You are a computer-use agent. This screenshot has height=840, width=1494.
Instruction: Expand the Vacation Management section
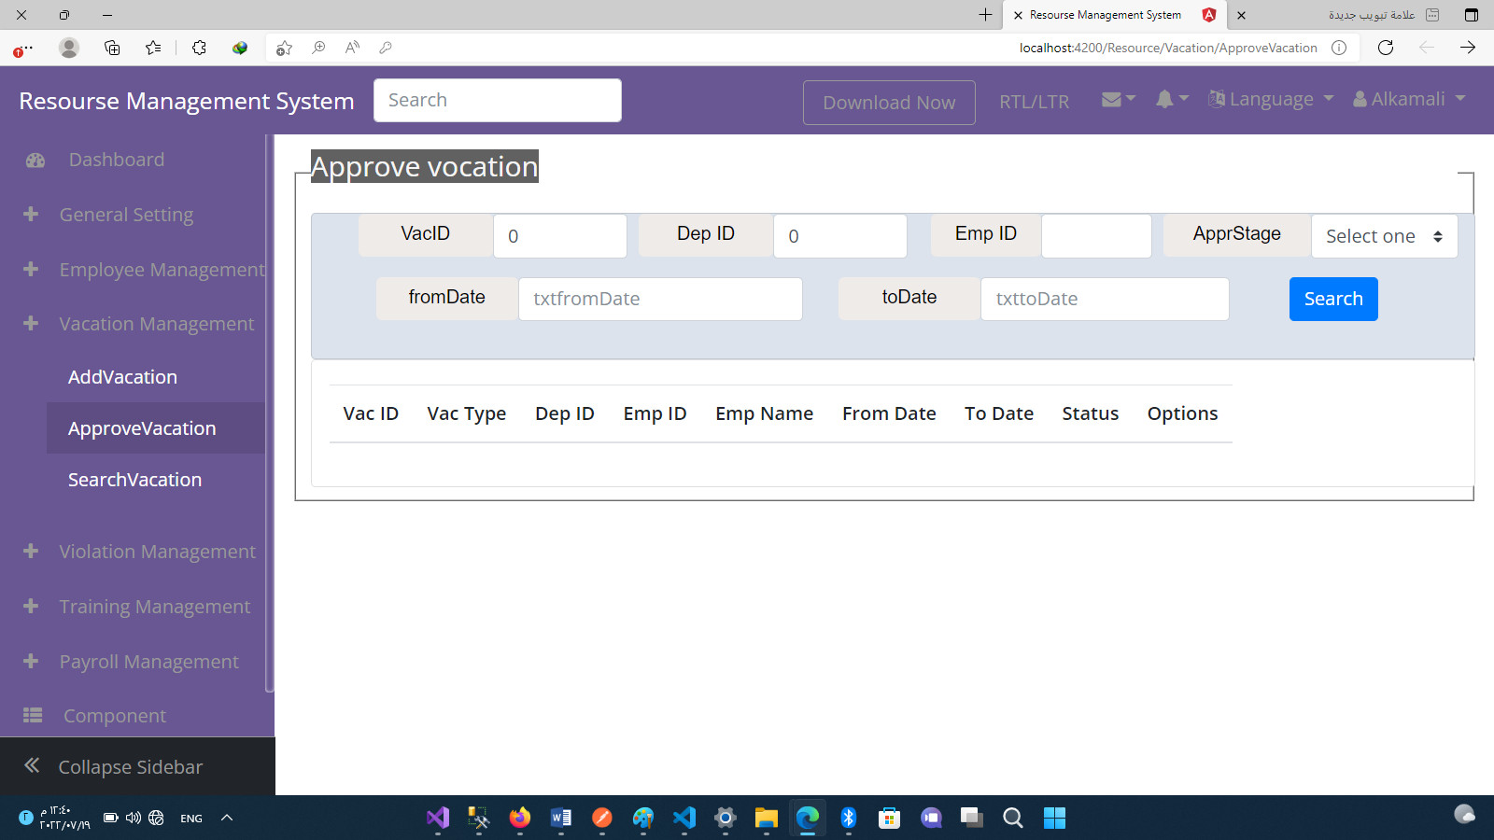(x=156, y=323)
